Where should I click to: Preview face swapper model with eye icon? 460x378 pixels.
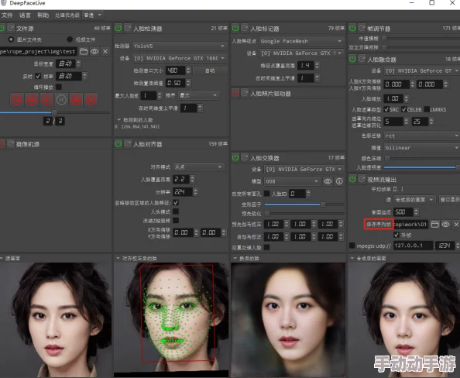click(328, 181)
